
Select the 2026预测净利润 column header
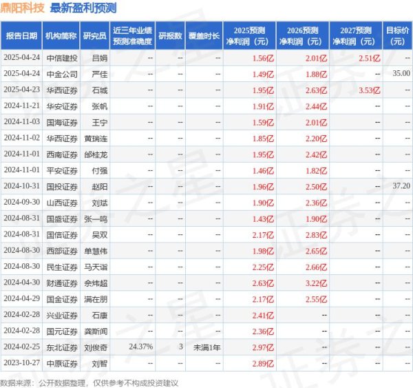pos(302,35)
